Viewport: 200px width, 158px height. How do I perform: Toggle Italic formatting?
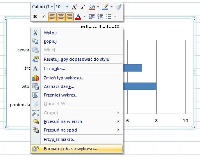click(x=43, y=17)
